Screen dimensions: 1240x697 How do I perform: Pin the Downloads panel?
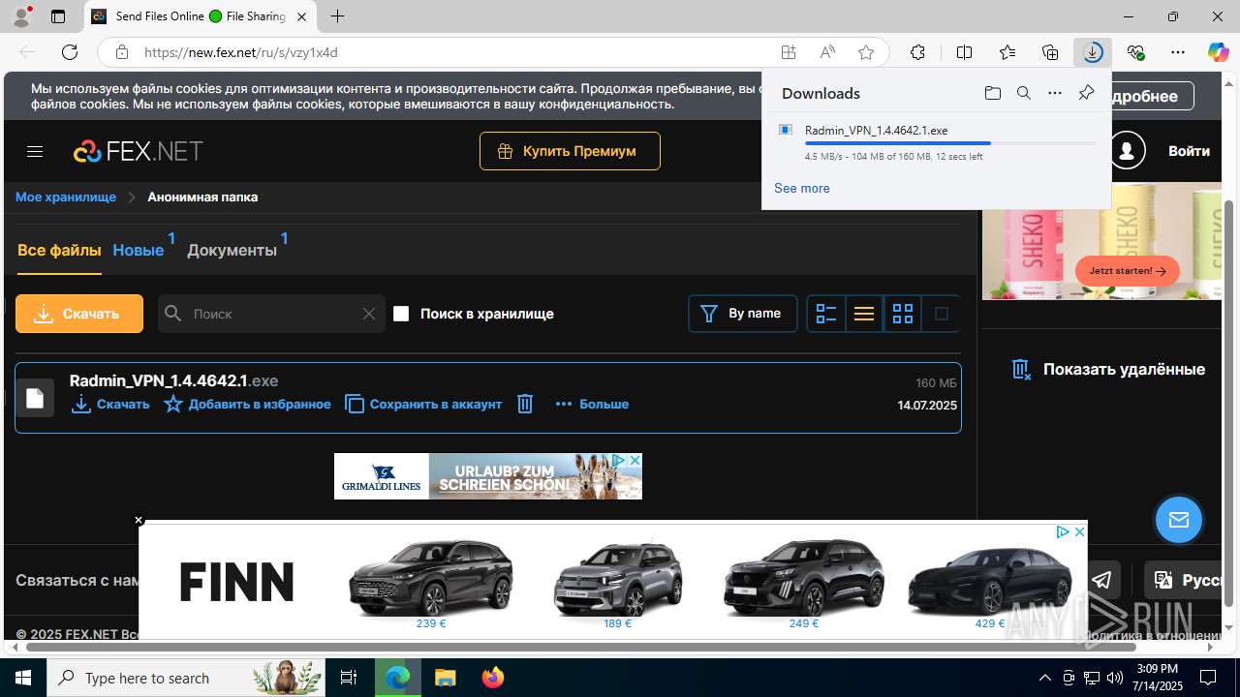point(1086,93)
